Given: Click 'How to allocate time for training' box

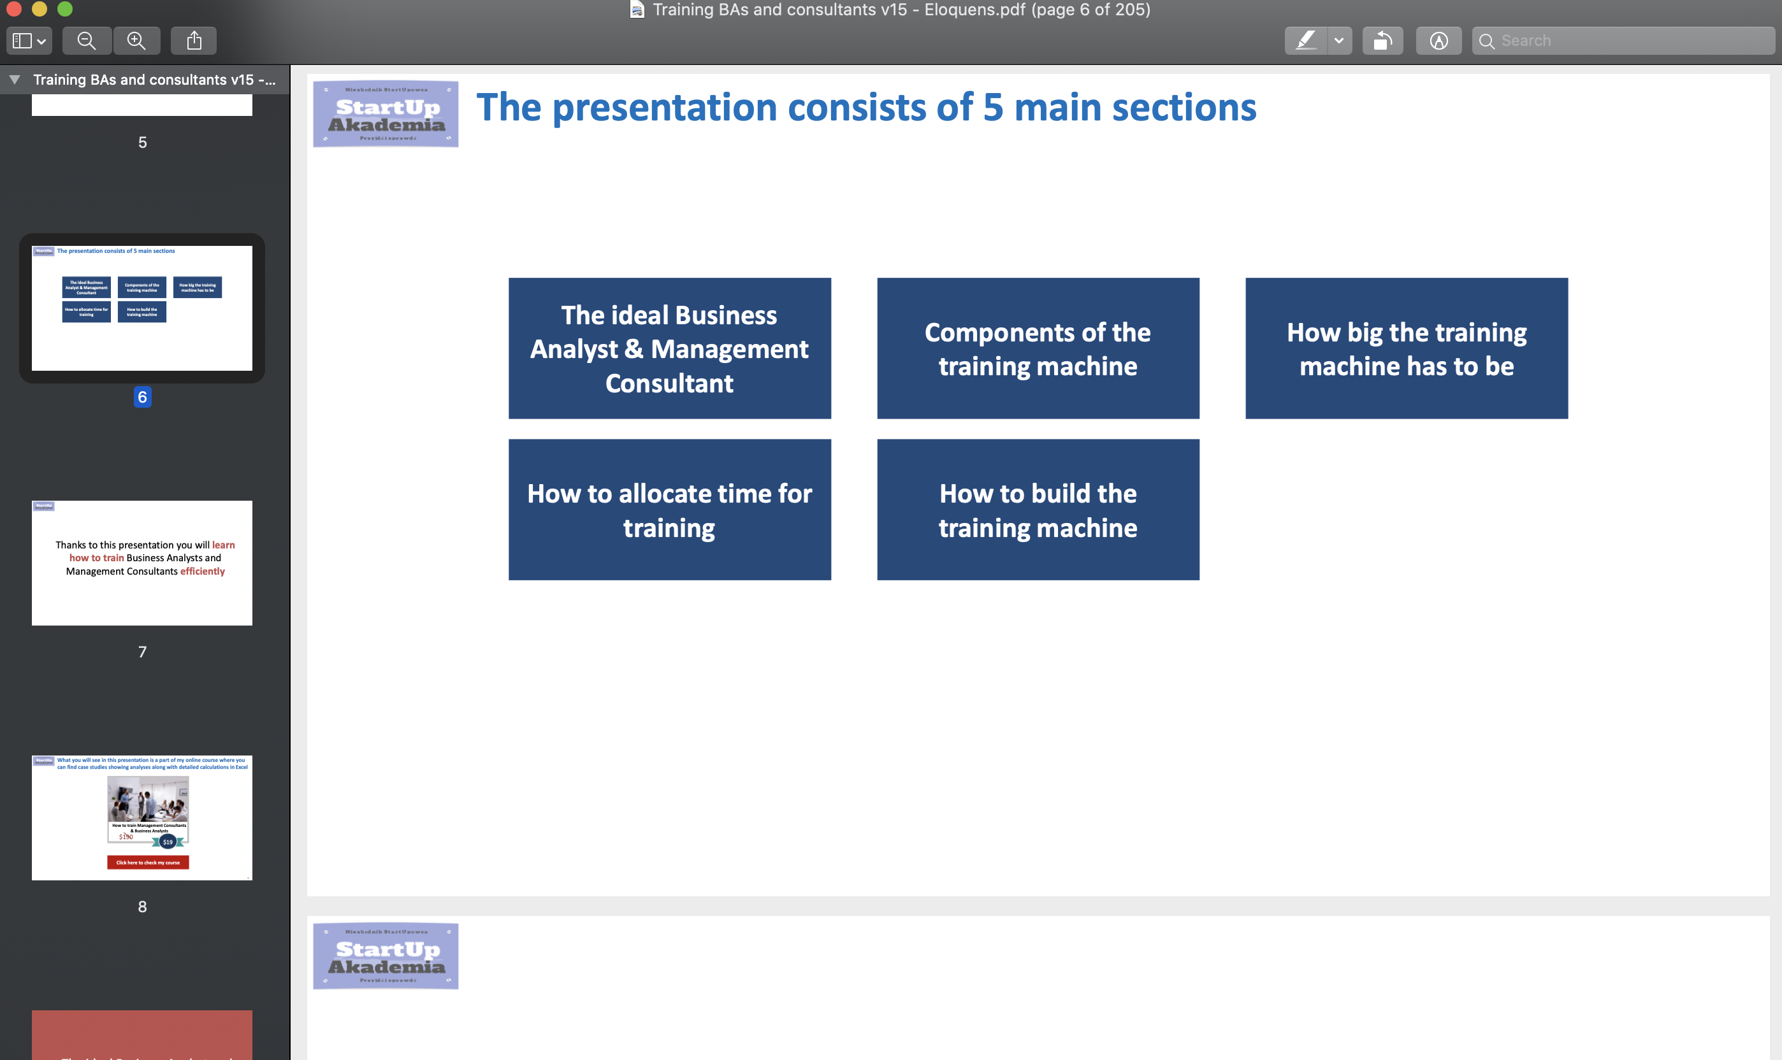Looking at the screenshot, I should [x=669, y=509].
